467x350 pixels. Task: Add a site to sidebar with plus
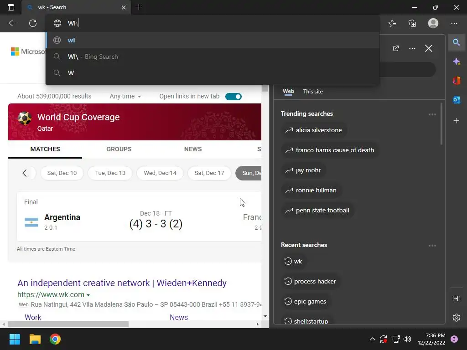pyautogui.click(x=456, y=120)
